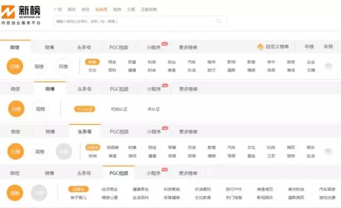Open the 正版转载 top navigation item
The width and height of the screenshot is (341, 208).
tap(149, 10)
